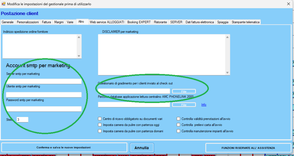
Task: Enable Controlla validità prenotazioni all'avvio
Action: [x=179, y=119]
